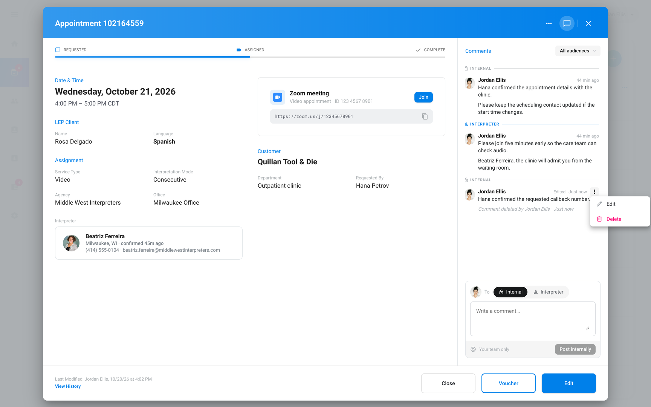Image resolution: width=651 pixels, height=407 pixels.
Task: Click the Zoom URL field
Action: coord(351,116)
